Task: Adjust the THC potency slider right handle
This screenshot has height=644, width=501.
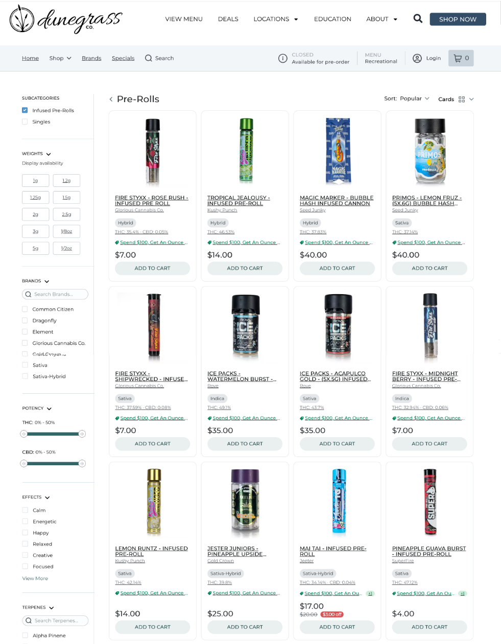Action: [x=82, y=434]
